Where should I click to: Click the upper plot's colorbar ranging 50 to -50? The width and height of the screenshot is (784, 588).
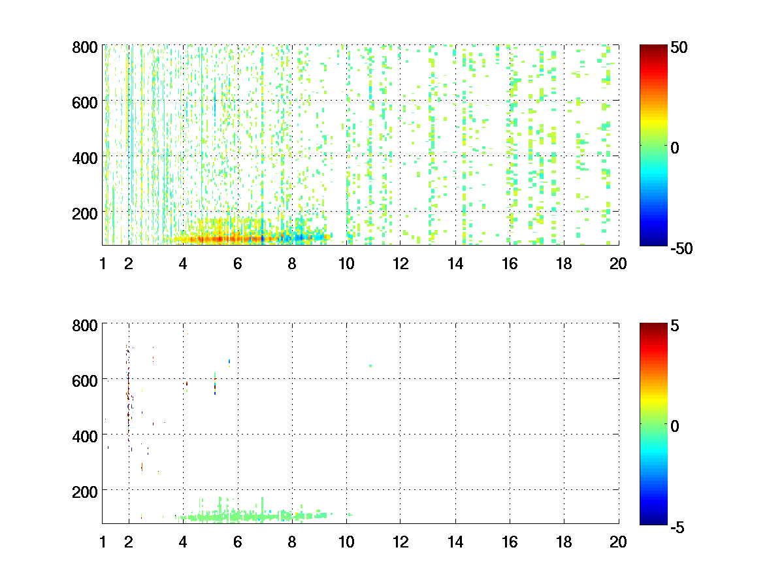[653, 145]
